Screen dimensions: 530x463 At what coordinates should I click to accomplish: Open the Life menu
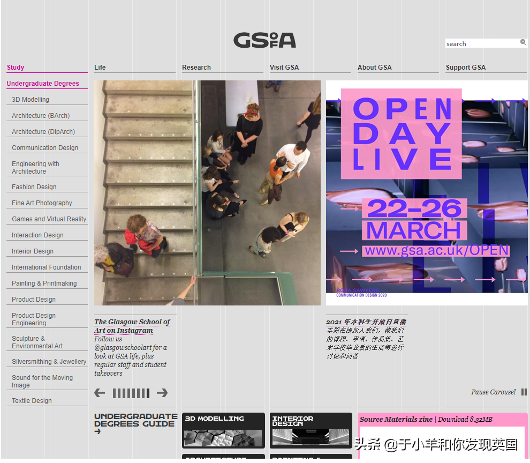coord(100,68)
